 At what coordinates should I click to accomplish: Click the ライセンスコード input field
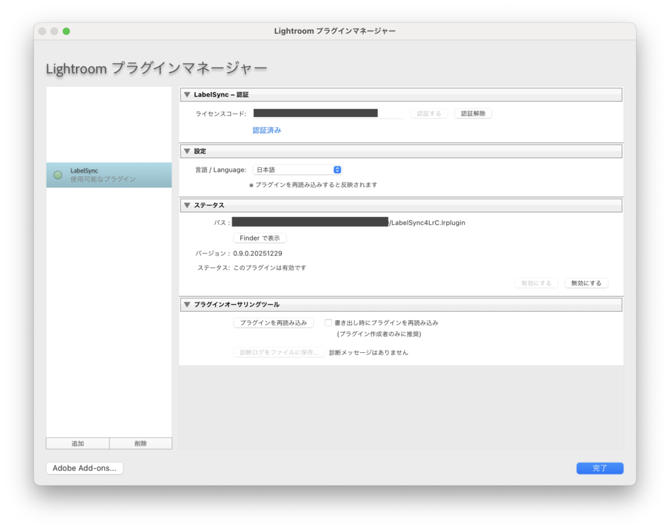pos(327,114)
